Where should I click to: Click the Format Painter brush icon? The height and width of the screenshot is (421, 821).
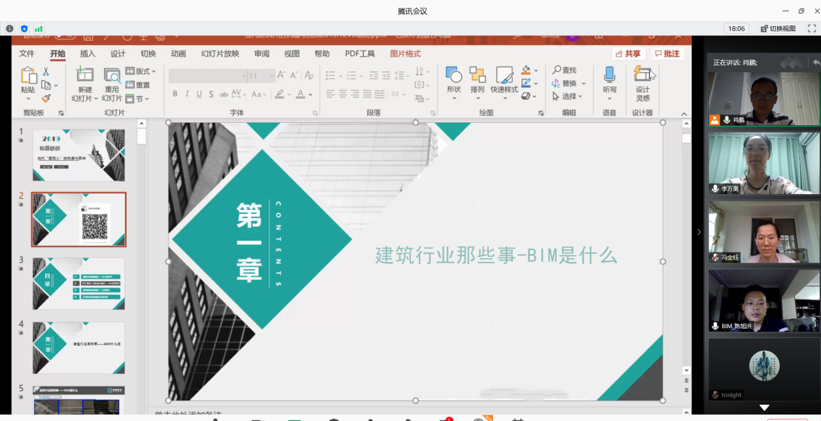(46, 99)
